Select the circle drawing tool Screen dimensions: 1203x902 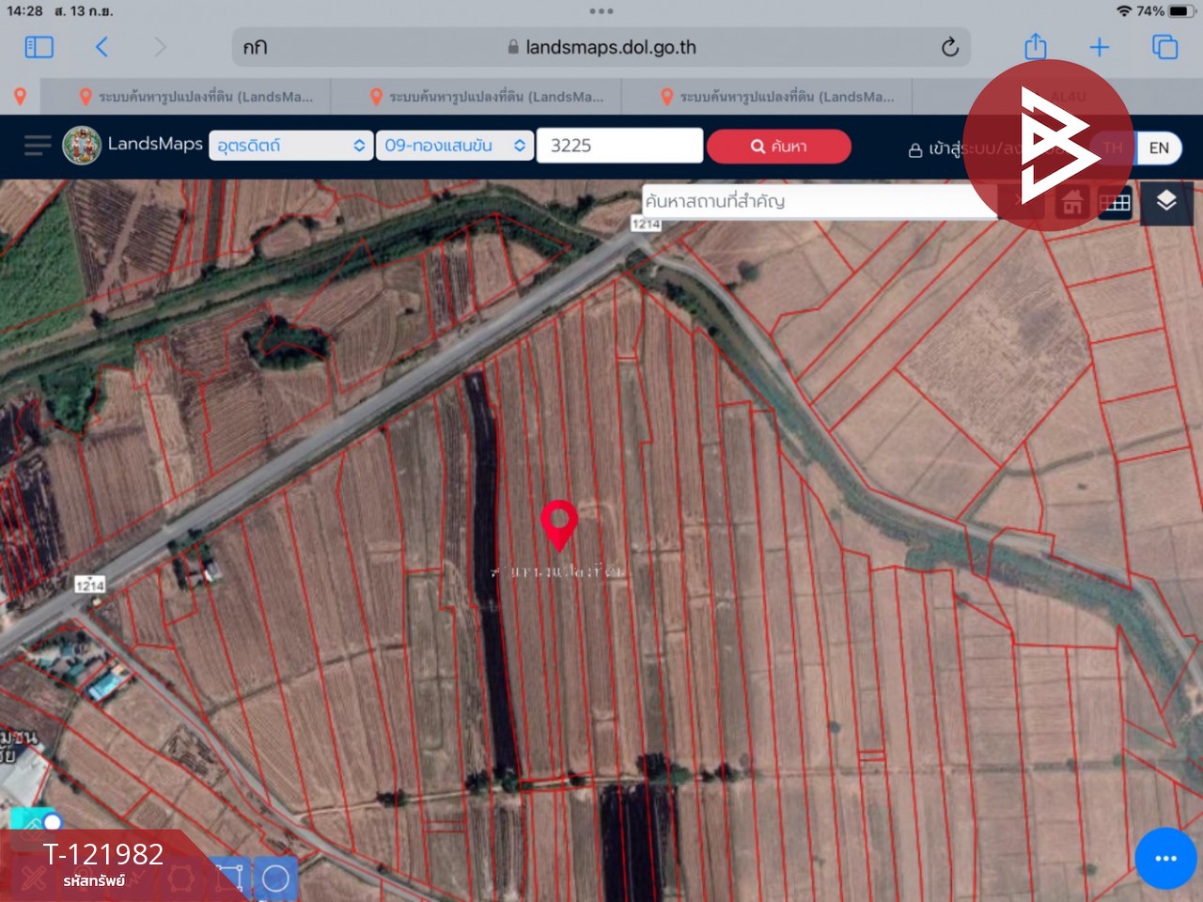point(275,879)
